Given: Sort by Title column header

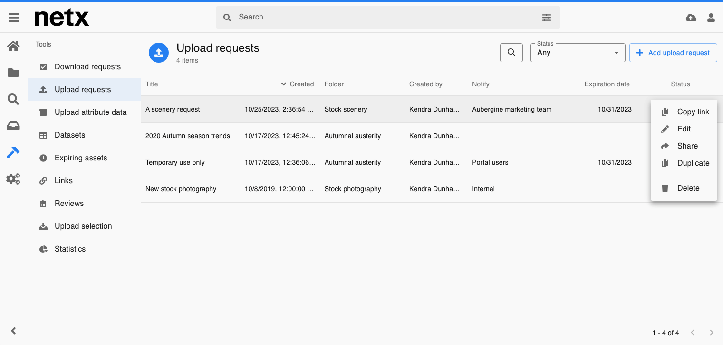Looking at the screenshot, I should point(152,84).
